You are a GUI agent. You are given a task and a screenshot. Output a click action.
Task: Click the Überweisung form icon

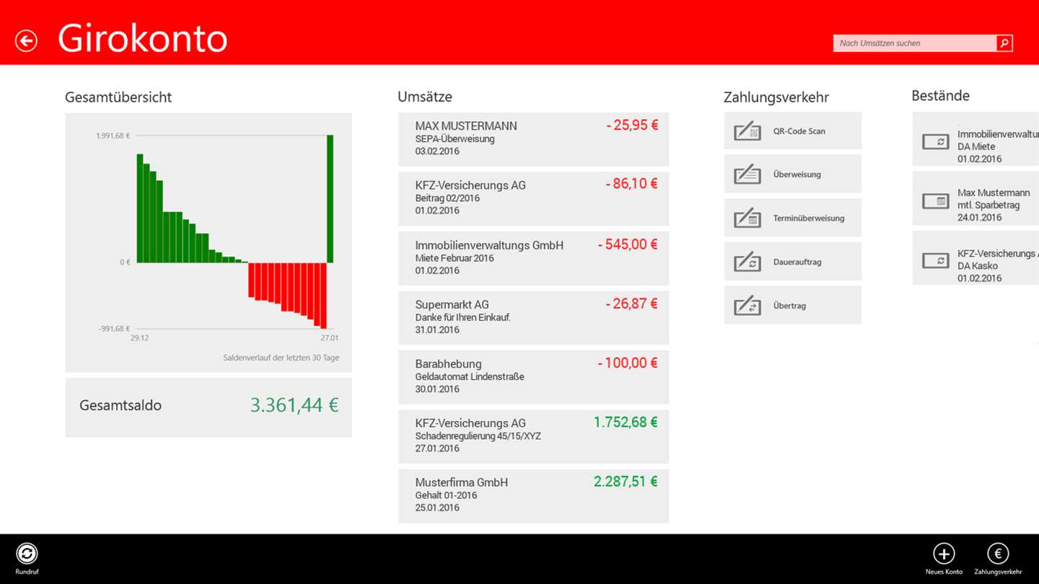pyautogui.click(x=747, y=174)
